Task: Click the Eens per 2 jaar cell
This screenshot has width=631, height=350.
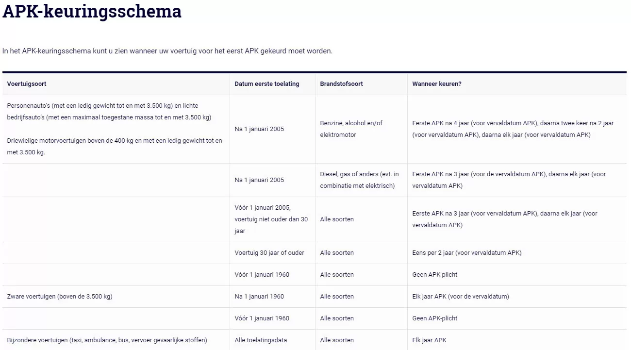Action: pyautogui.click(x=466, y=253)
